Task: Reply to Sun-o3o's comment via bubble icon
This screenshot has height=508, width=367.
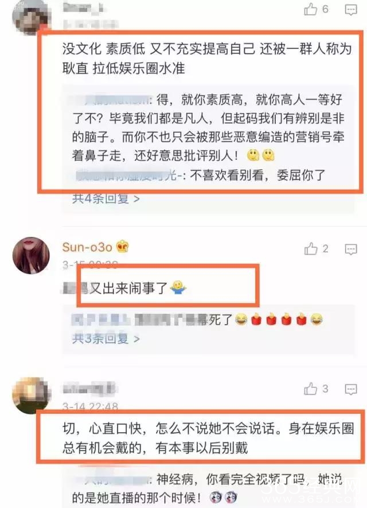Action: pyautogui.click(x=351, y=249)
